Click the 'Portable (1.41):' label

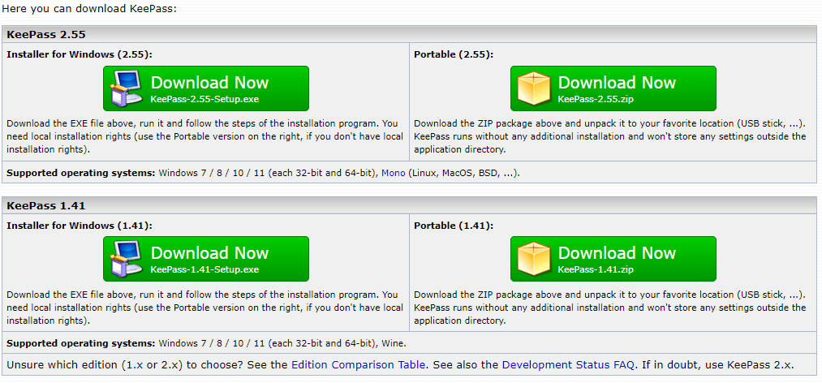pyautogui.click(x=454, y=226)
